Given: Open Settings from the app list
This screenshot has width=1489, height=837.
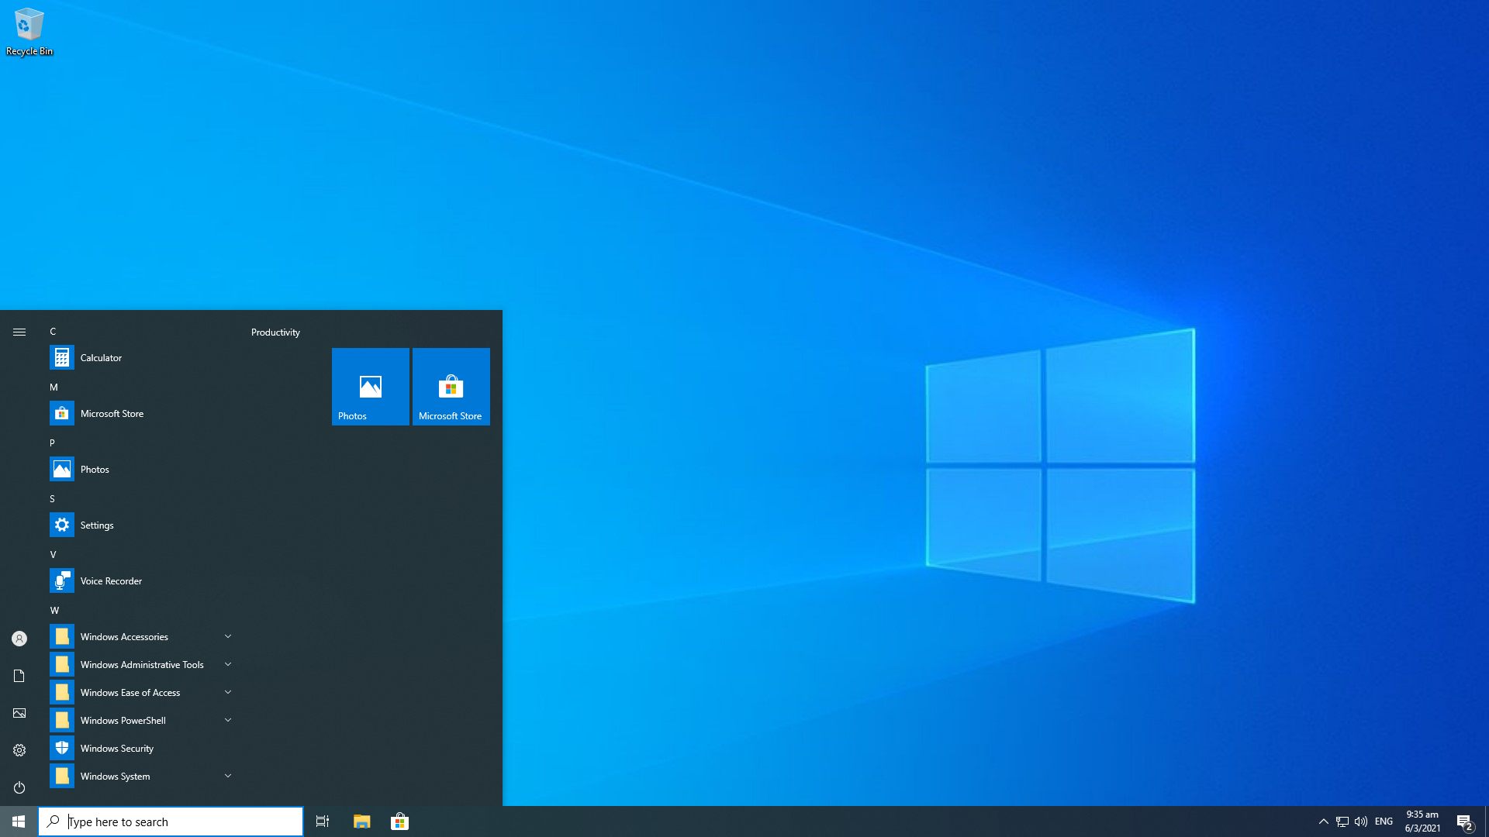Looking at the screenshot, I should coord(97,525).
